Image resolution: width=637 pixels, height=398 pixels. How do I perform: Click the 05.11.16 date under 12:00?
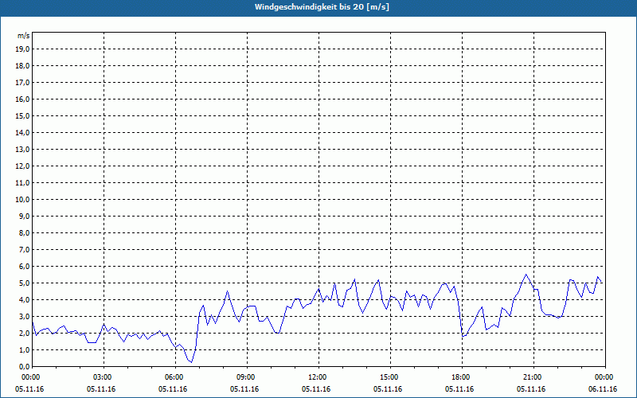(315, 389)
